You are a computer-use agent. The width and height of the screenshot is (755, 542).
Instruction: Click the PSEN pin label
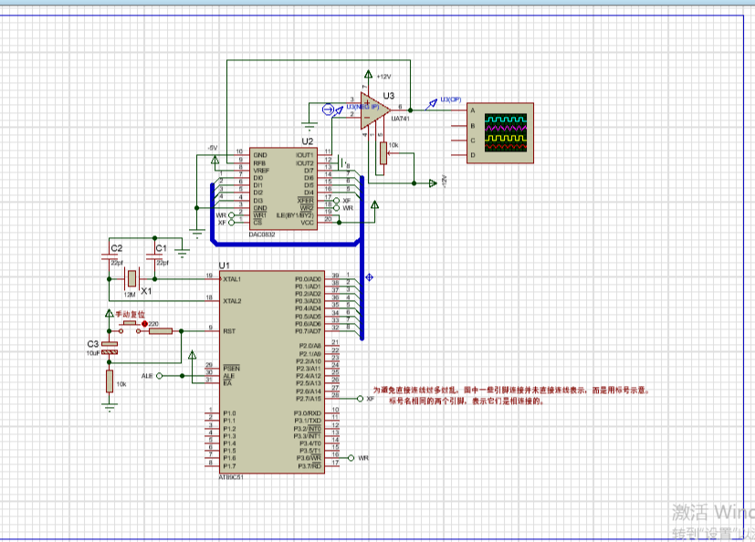[x=231, y=369]
